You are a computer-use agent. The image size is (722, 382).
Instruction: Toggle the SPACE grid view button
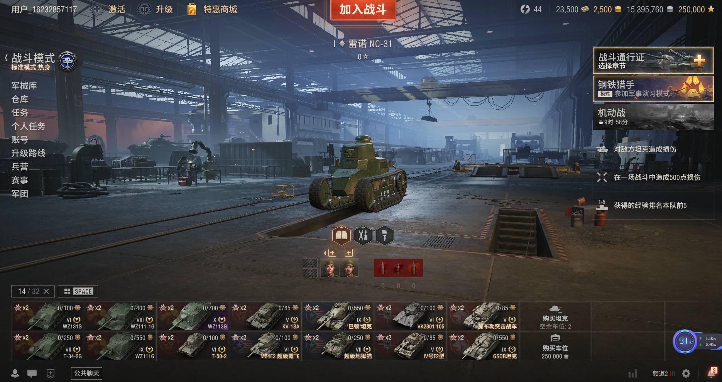78,291
